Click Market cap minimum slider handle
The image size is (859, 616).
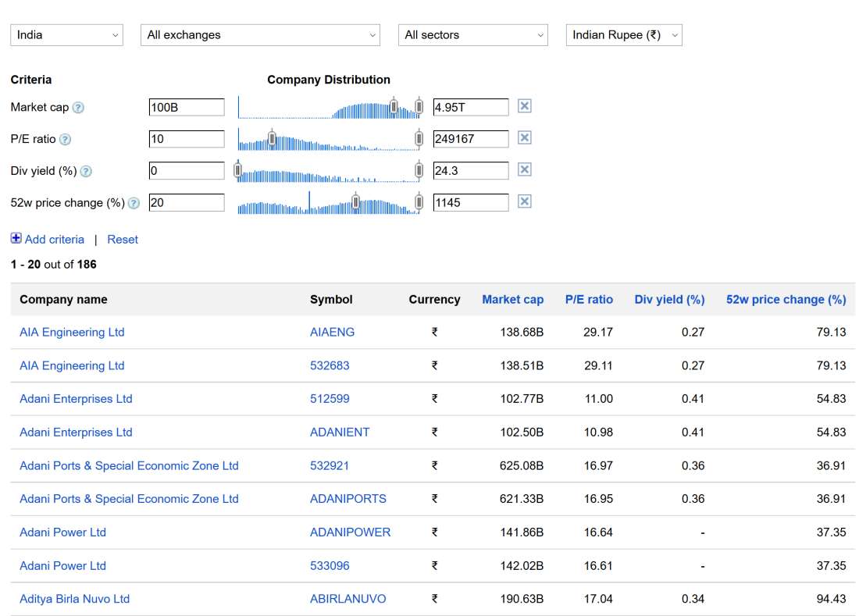[394, 106]
